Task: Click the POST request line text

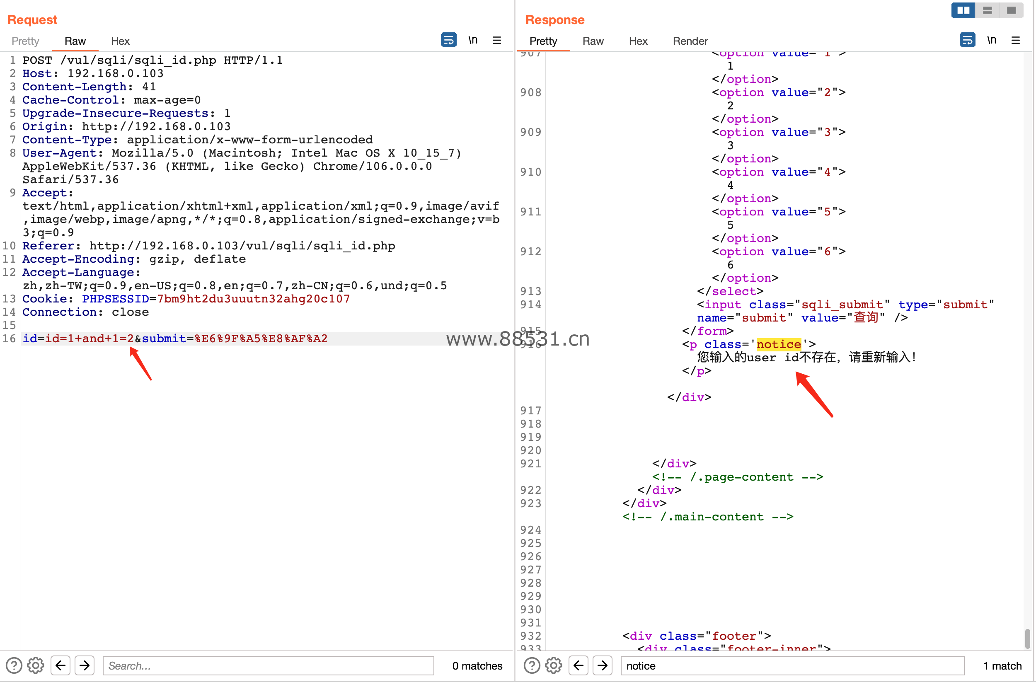Action: [152, 60]
